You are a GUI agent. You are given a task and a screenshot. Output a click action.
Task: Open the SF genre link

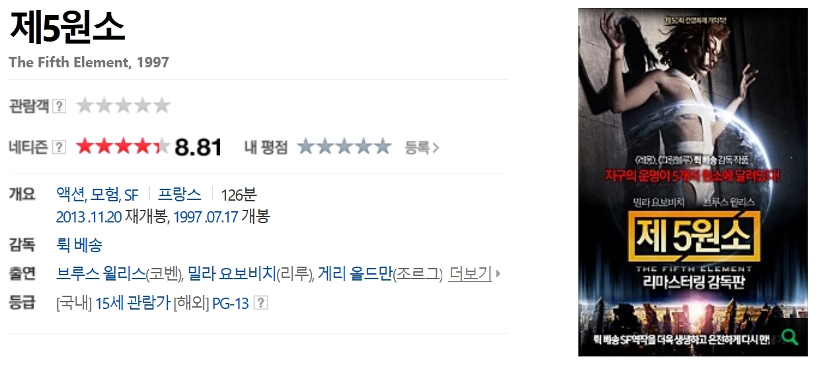(x=132, y=195)
